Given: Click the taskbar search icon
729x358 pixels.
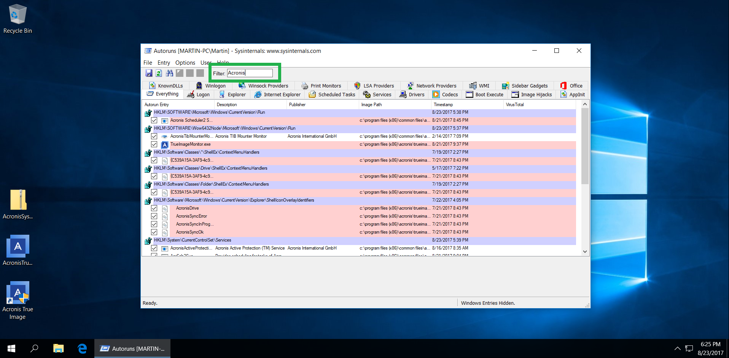Looking at the screenshot, I should (x=35, y=348).
